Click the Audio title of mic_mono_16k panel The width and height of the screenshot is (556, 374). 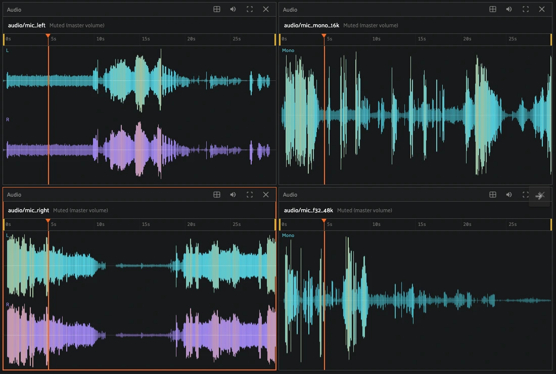click(290, 10)
